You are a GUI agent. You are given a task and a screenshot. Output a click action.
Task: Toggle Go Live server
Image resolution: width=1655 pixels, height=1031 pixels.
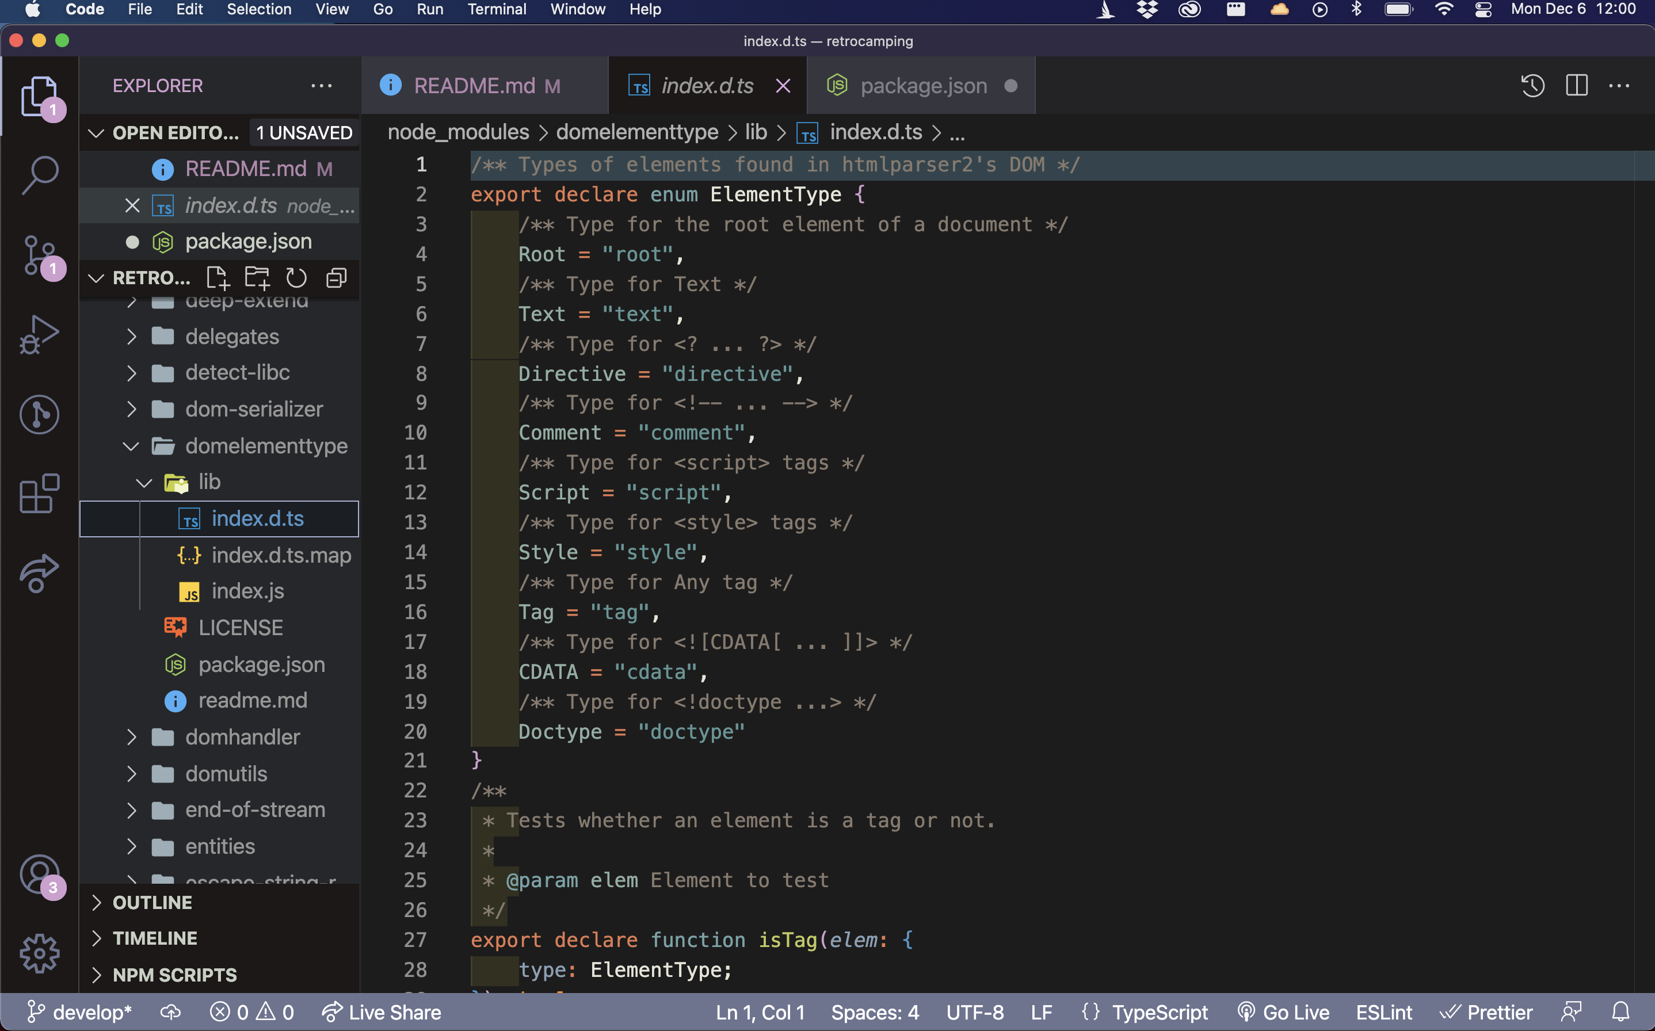point(1283,1012)
